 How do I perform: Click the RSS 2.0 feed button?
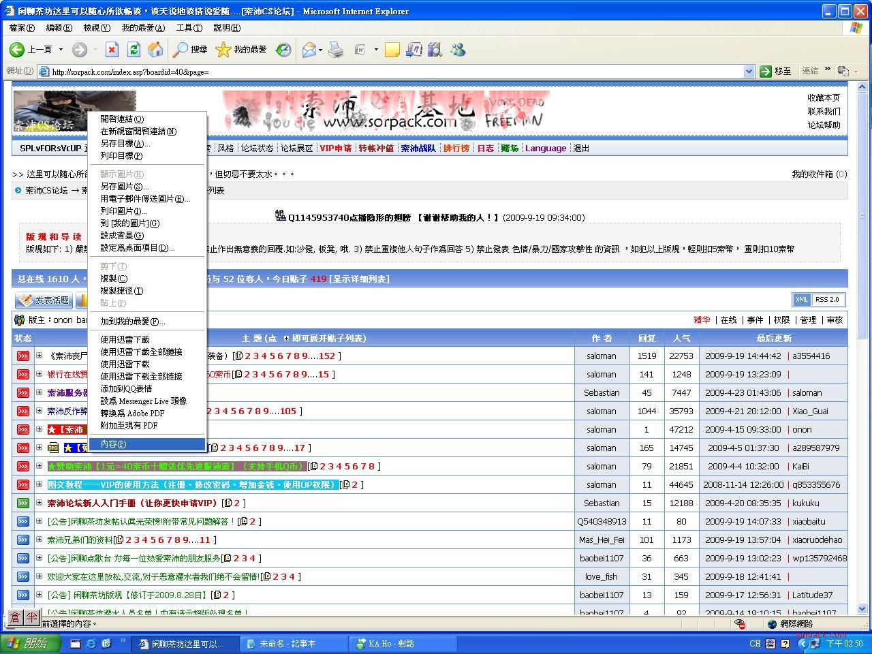click(827, 300)
